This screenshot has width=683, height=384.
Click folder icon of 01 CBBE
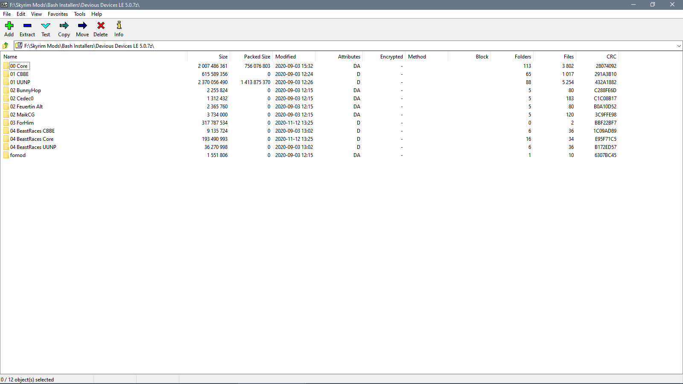tap(6, 74)
